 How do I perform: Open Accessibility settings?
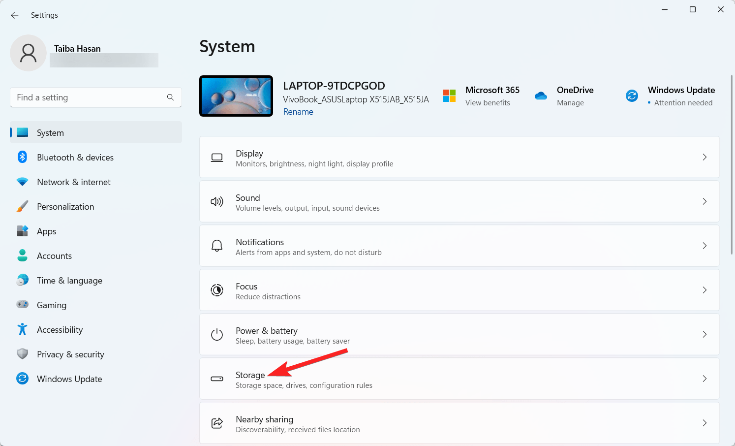pos(60,329)
